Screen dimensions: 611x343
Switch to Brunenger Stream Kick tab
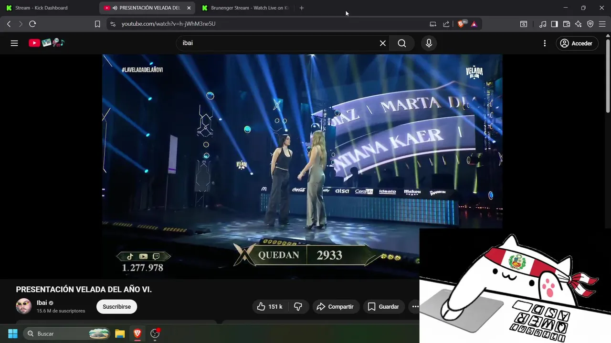click(245, 8)
